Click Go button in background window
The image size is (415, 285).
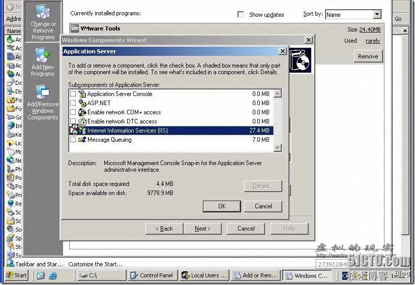click(x=398, y=19)
